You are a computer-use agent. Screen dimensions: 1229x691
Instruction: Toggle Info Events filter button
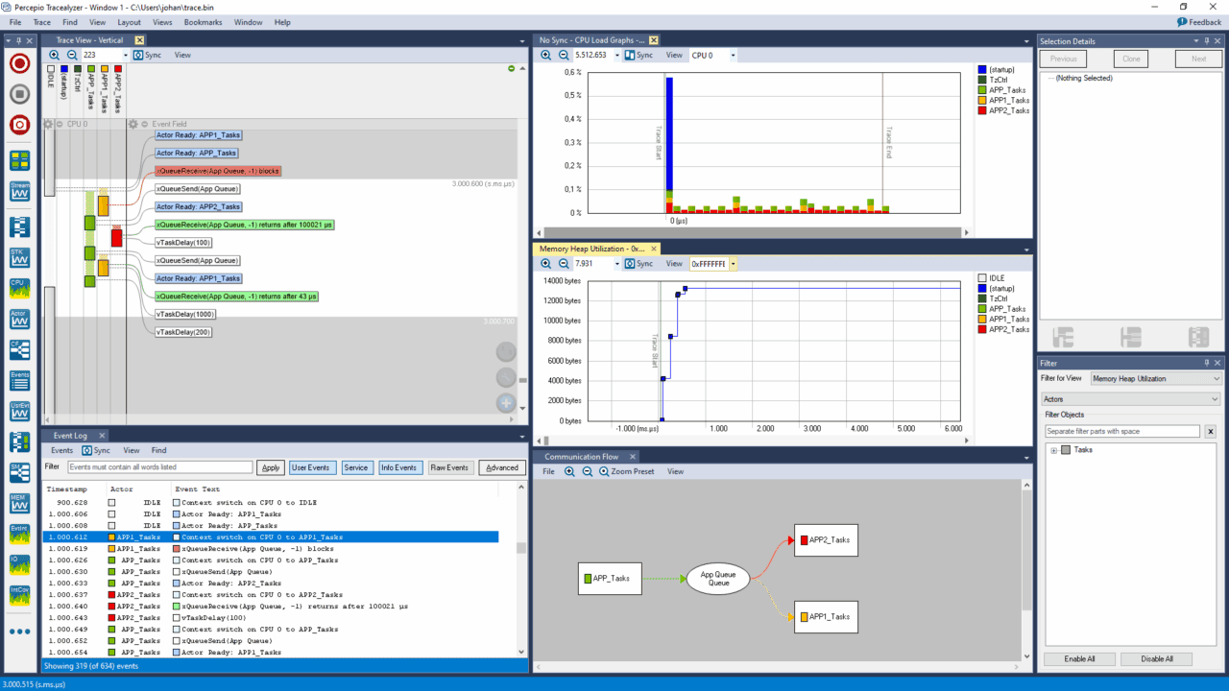[400, 467]
